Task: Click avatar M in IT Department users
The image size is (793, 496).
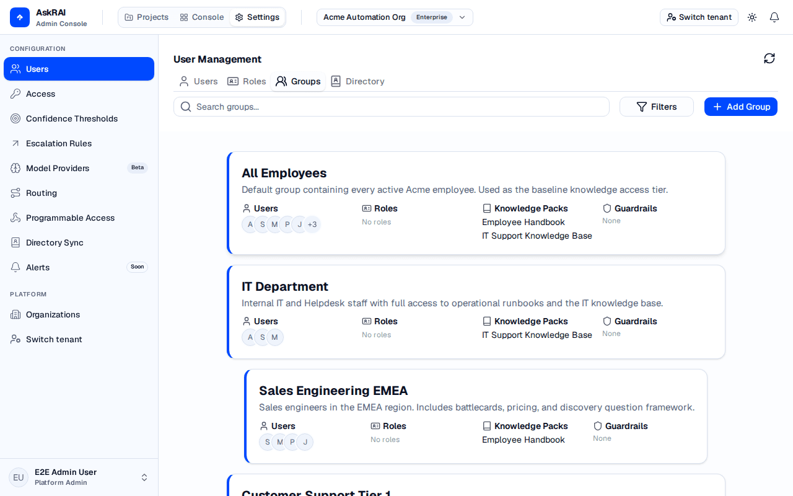Action: pyautogui.click(x=275, y=337)
